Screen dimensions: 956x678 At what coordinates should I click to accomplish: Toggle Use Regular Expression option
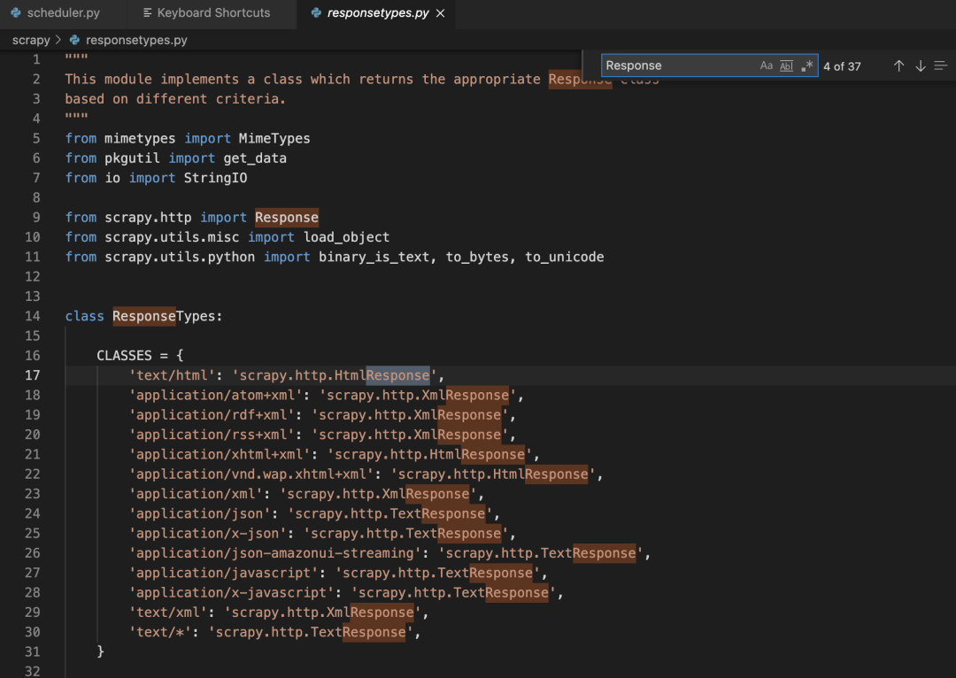[806, 65]
